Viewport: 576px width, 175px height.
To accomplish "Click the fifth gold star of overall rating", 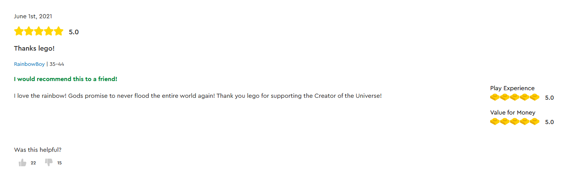I will tap(58, 31).
